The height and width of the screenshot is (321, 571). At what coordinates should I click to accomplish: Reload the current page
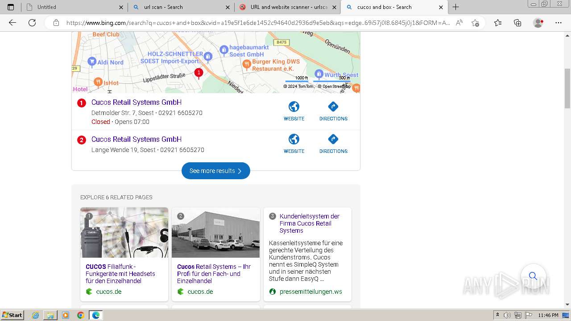[x=32, y=23]
